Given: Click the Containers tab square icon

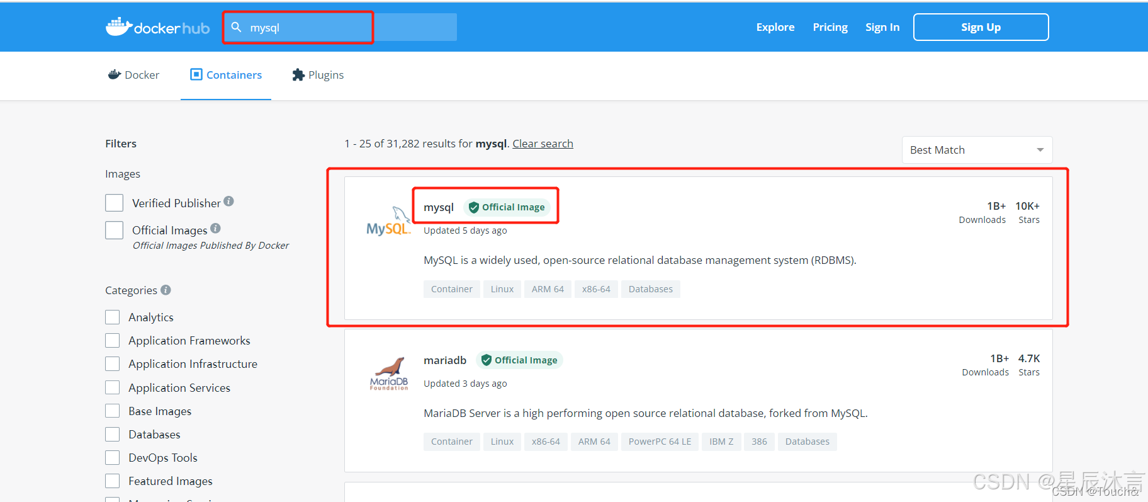Looking at the screenshot, I should (x=196, y=74).
